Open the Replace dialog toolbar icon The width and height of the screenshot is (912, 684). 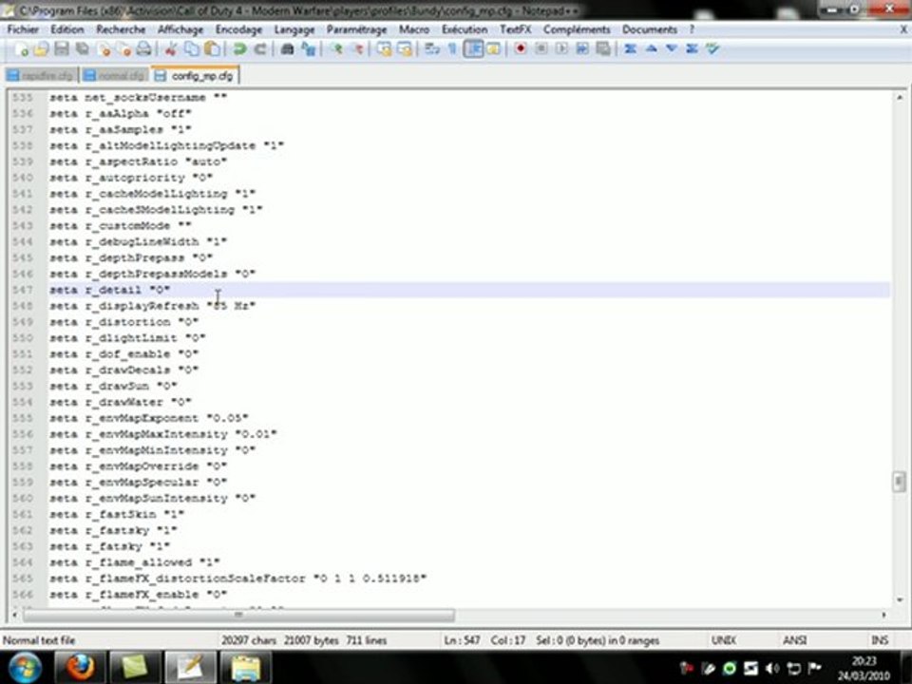308,49
